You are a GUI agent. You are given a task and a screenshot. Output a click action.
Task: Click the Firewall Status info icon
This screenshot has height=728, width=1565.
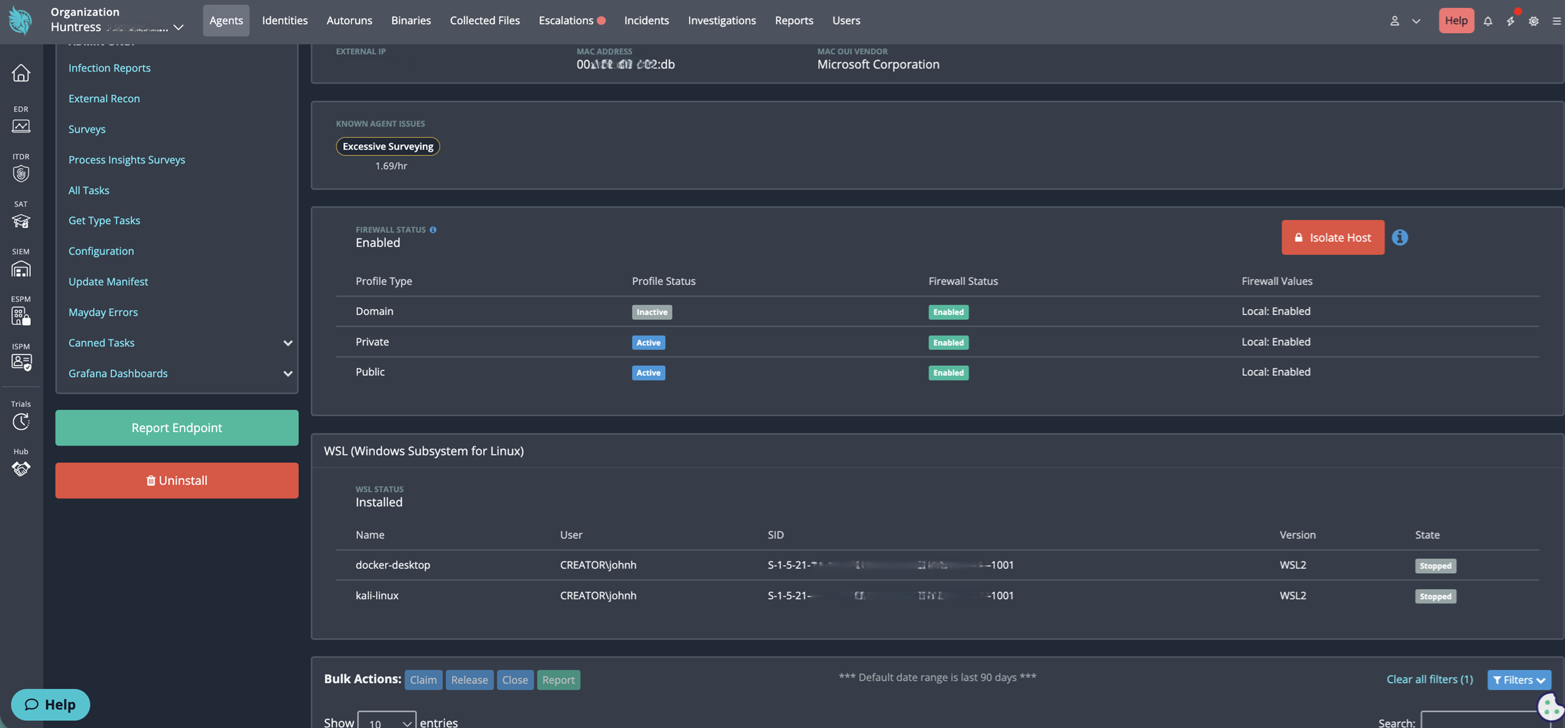pyautogui.click(x=433, y=229)
